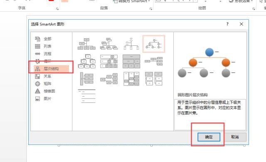Select the Hierarchy List layout thumbnail

[154, 79]
